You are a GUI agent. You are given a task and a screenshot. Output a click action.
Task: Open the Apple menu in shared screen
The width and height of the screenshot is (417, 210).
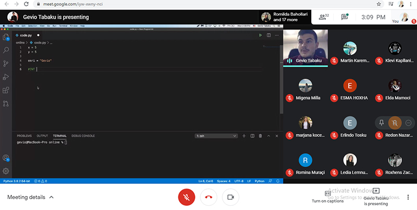click(x=3, y=26)
